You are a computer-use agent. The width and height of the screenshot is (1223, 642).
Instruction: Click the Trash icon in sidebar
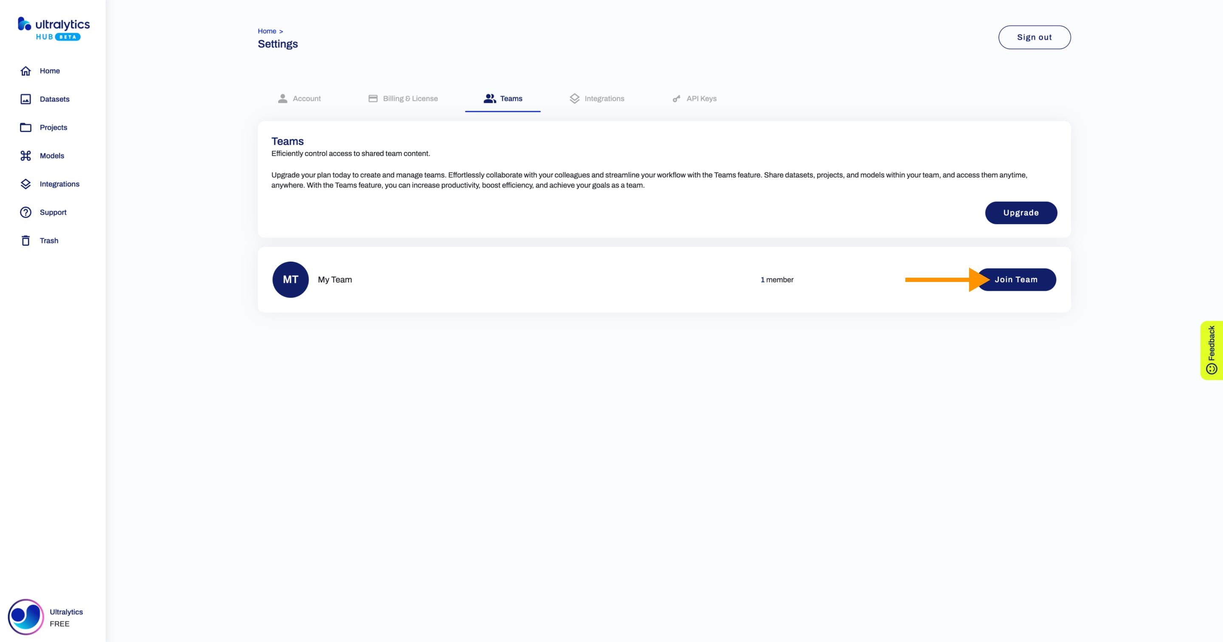(26, 240)
